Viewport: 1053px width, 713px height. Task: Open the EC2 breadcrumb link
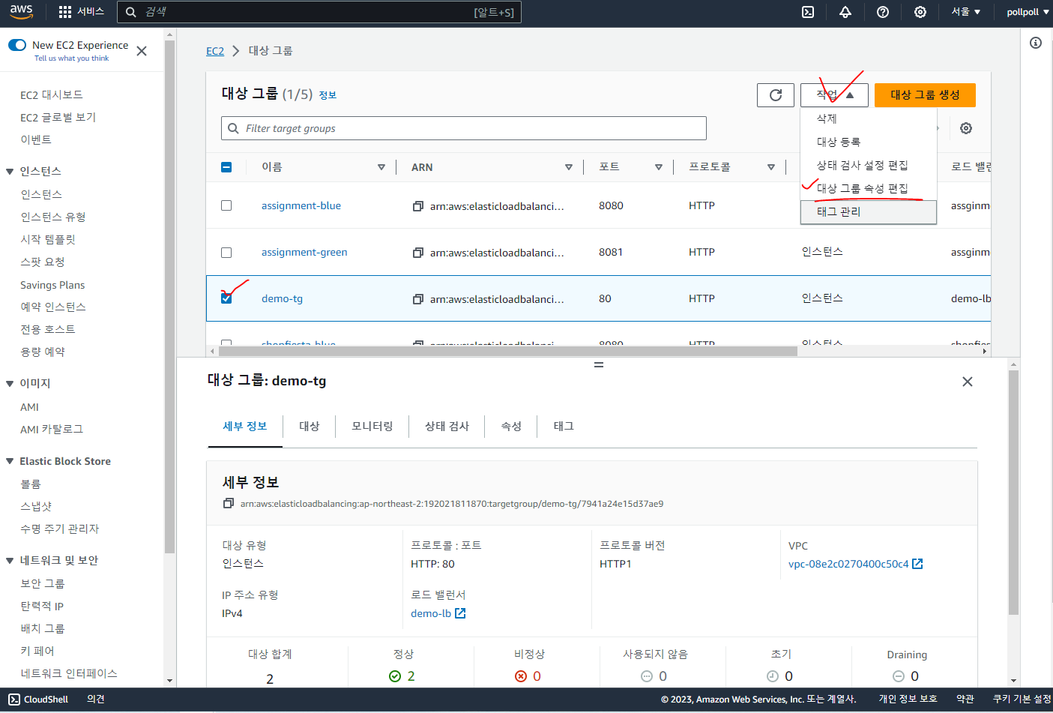215,51
